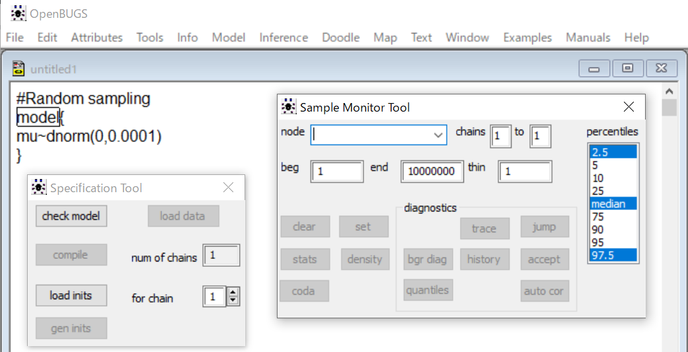
Task: Click the density button
Action: pyautogui.click(x=365, y=259)
